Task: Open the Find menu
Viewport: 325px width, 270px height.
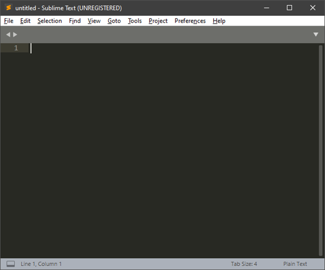Action: click(x=75, y=21)
